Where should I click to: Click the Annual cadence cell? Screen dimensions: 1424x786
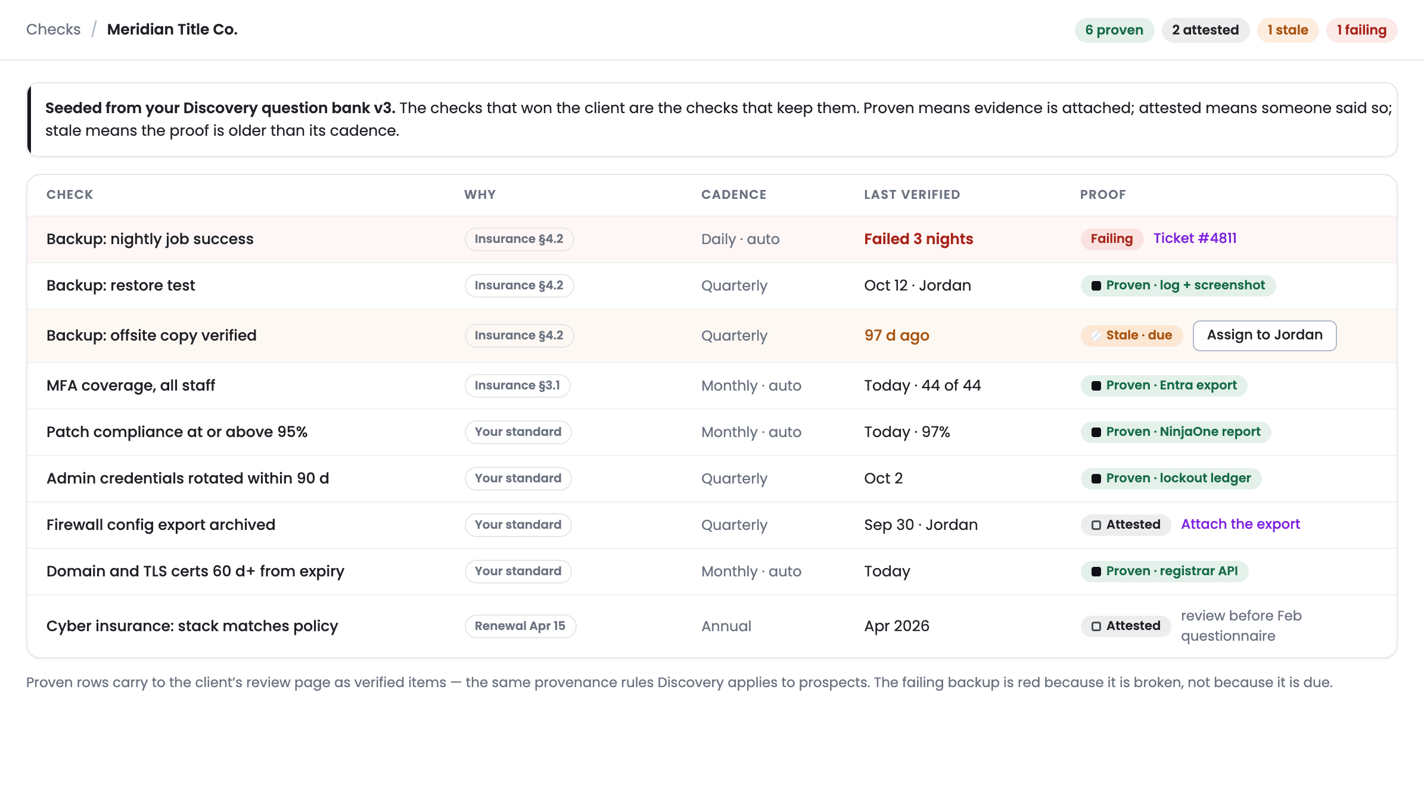pyautogui.click(x=726, y=626)
